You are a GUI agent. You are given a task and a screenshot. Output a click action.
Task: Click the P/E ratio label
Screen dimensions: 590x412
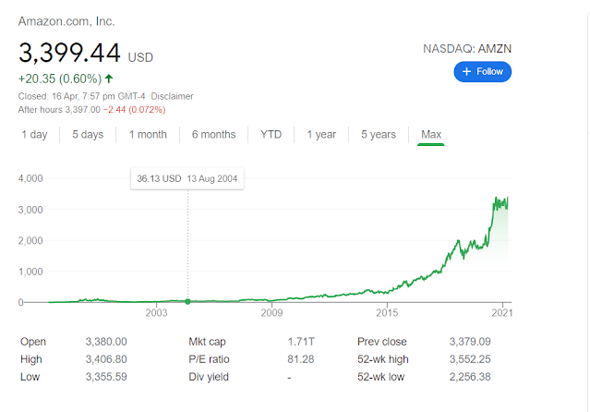(209, 359)
